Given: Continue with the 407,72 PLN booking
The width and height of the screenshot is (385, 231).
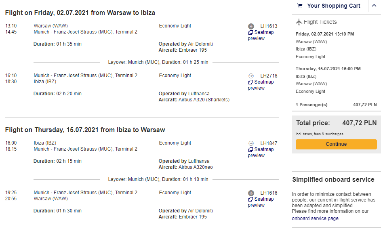Looking at the screenshot, I should [x=336, y=144].
